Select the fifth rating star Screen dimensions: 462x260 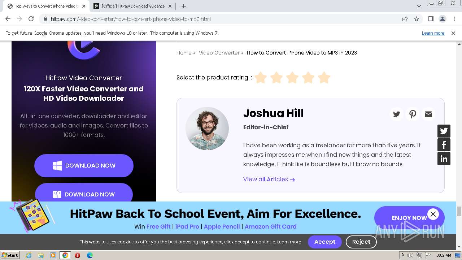(x=324, y=77)
